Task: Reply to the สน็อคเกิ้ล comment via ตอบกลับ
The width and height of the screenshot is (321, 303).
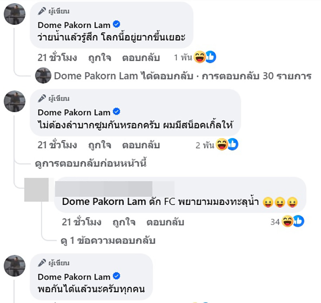Action: pos(141,145)
